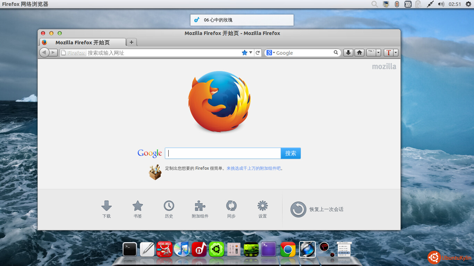474x266 pixels.
Task: Expand the search engine selector next to Google
Action: click(x=271, y=53)
